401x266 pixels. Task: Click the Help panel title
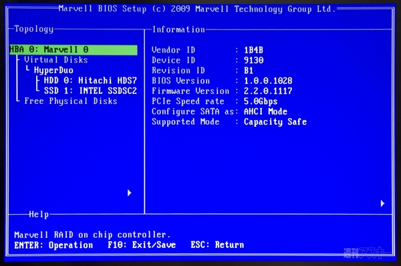coord(39,215)
